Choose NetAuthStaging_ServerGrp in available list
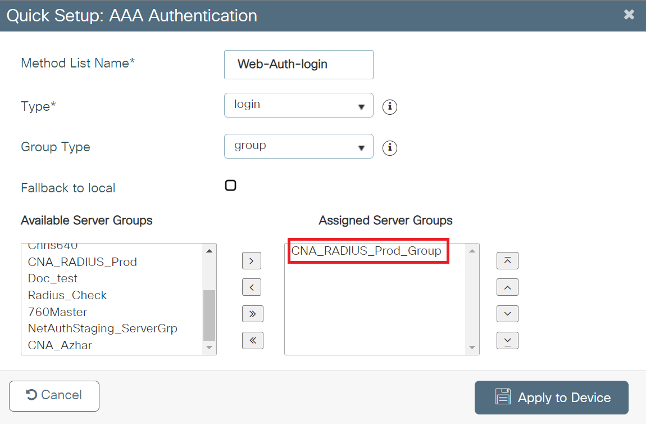The image size is (646, 424). pos(103,328)
